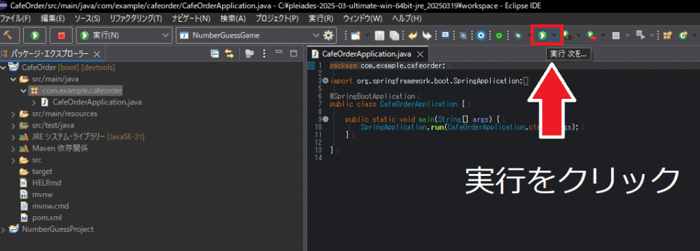
Task: Open the ウィンドウ(W) menu
Action: click(362, 19)
